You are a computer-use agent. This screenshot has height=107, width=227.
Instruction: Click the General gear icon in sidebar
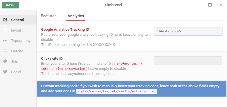(x=5, y=20)
